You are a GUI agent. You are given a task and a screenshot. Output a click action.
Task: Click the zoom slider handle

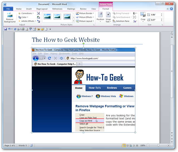click(x=158, y=145)
